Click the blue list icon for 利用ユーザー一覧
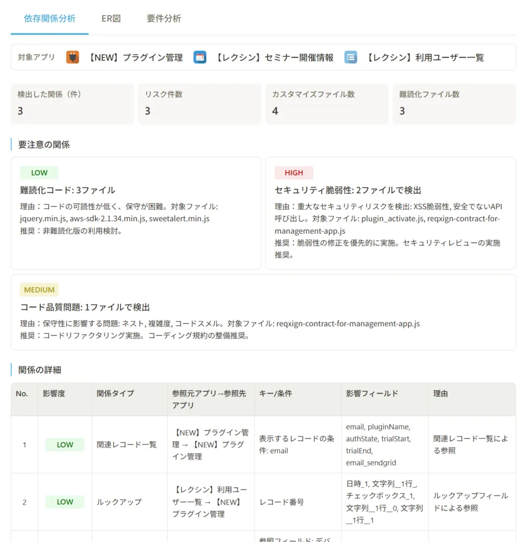Viewport: 526px width, 542px height. [x=350, y=57]
